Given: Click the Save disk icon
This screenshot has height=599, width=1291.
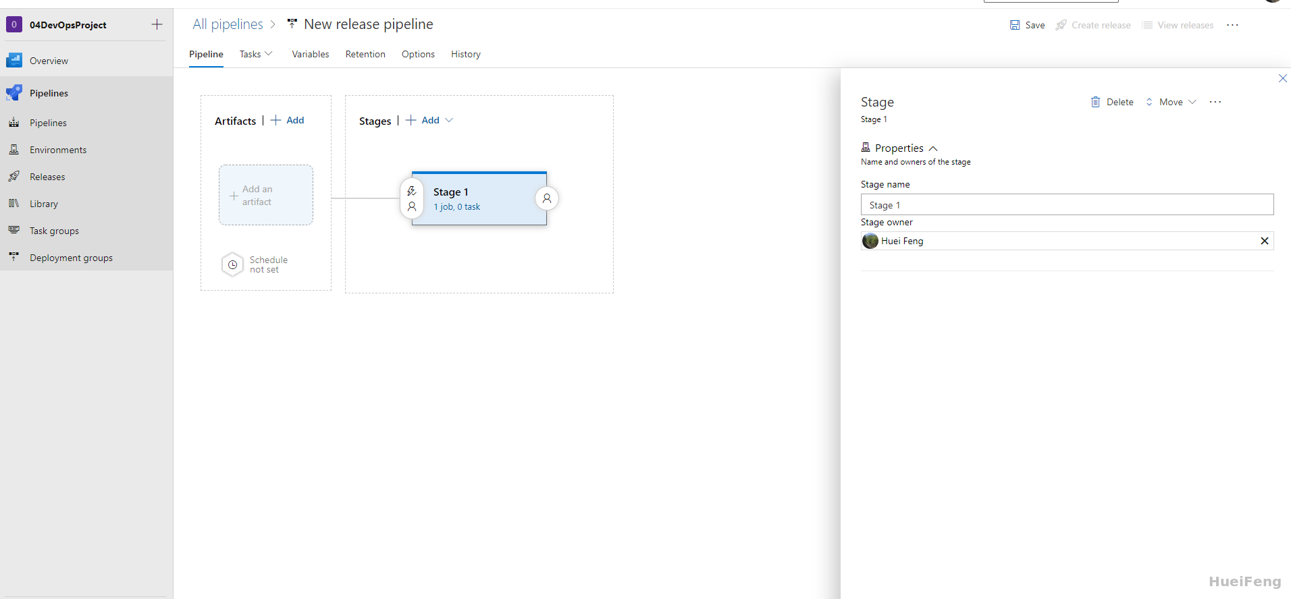Looking at the screenshot, I should pyautogui.click(x=1015, y=25).
